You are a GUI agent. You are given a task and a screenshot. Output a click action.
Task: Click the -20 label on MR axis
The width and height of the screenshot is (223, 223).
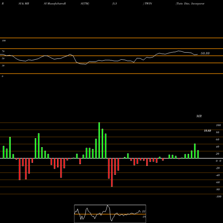pos(218,168)
